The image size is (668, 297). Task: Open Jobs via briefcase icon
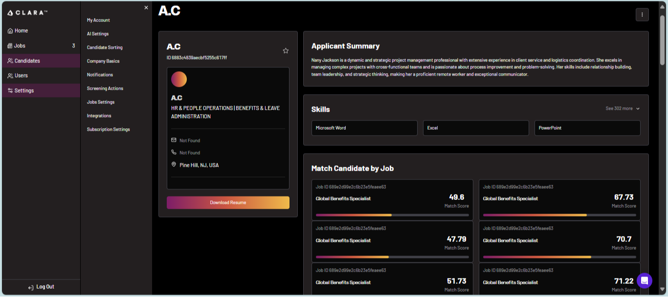pos(10,46)
